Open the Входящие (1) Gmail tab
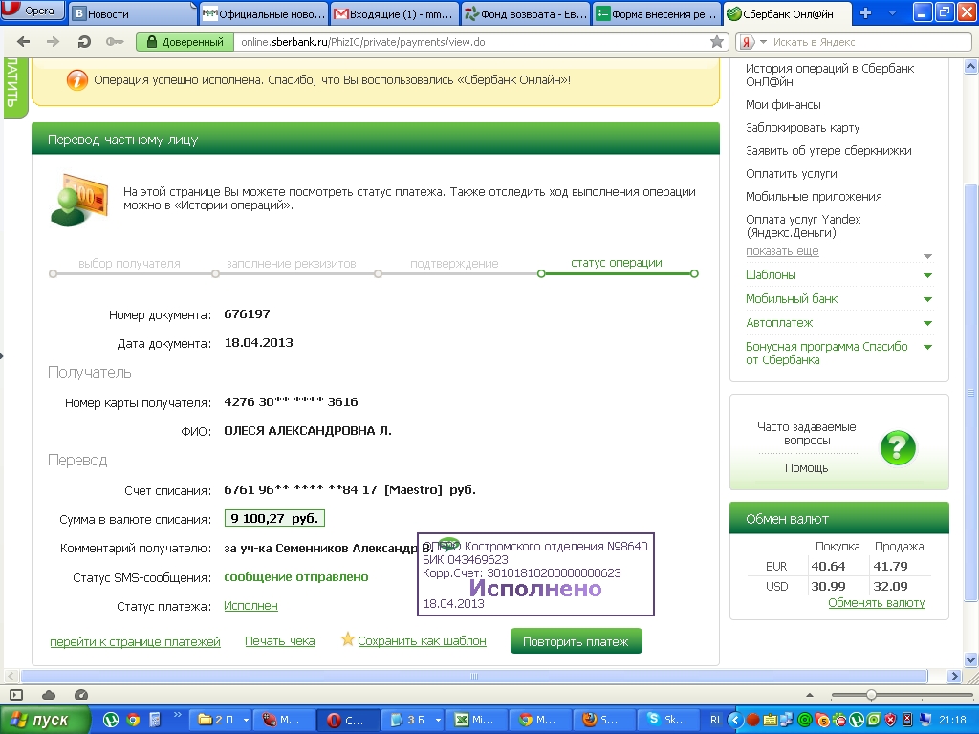 coord(394,13)
